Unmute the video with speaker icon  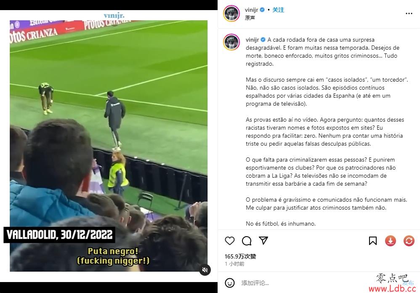pos(205,270)
